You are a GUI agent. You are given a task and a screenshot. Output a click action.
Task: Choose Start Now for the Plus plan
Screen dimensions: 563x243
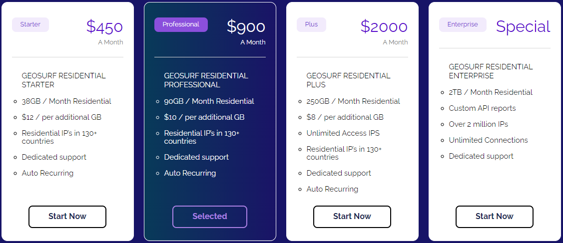point(352,217)
